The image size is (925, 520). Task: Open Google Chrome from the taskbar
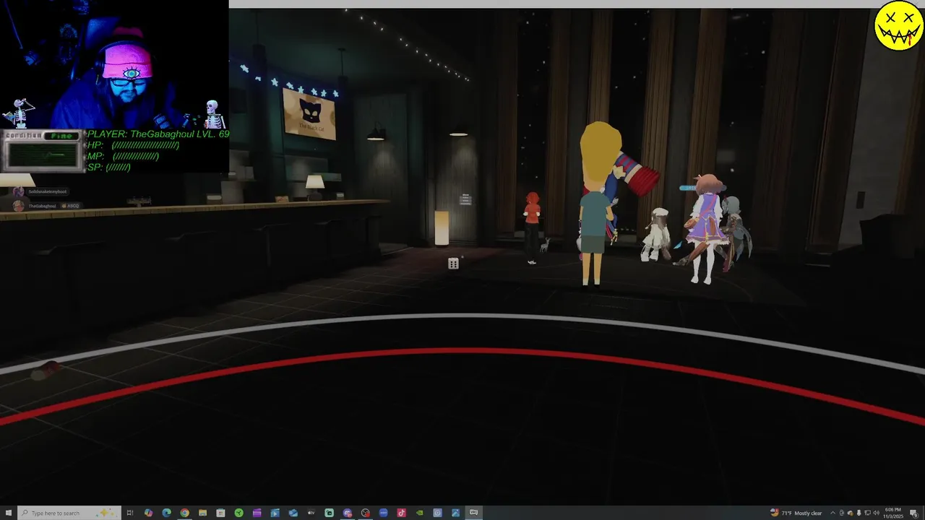[184, 513]
